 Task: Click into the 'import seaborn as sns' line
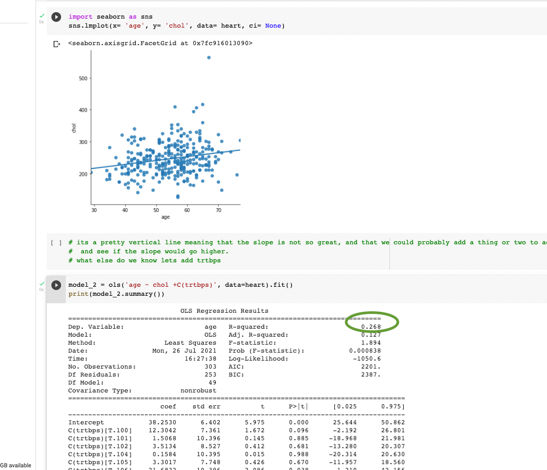[x=110, y=17]
